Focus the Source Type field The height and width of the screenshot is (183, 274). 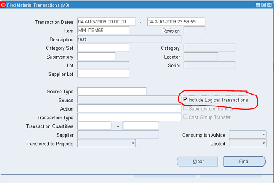tap(112, 91)
